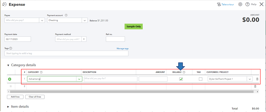Click the Amount field on line 1
Viewport: 266px width, 112px height.
[x=153, y=79]
